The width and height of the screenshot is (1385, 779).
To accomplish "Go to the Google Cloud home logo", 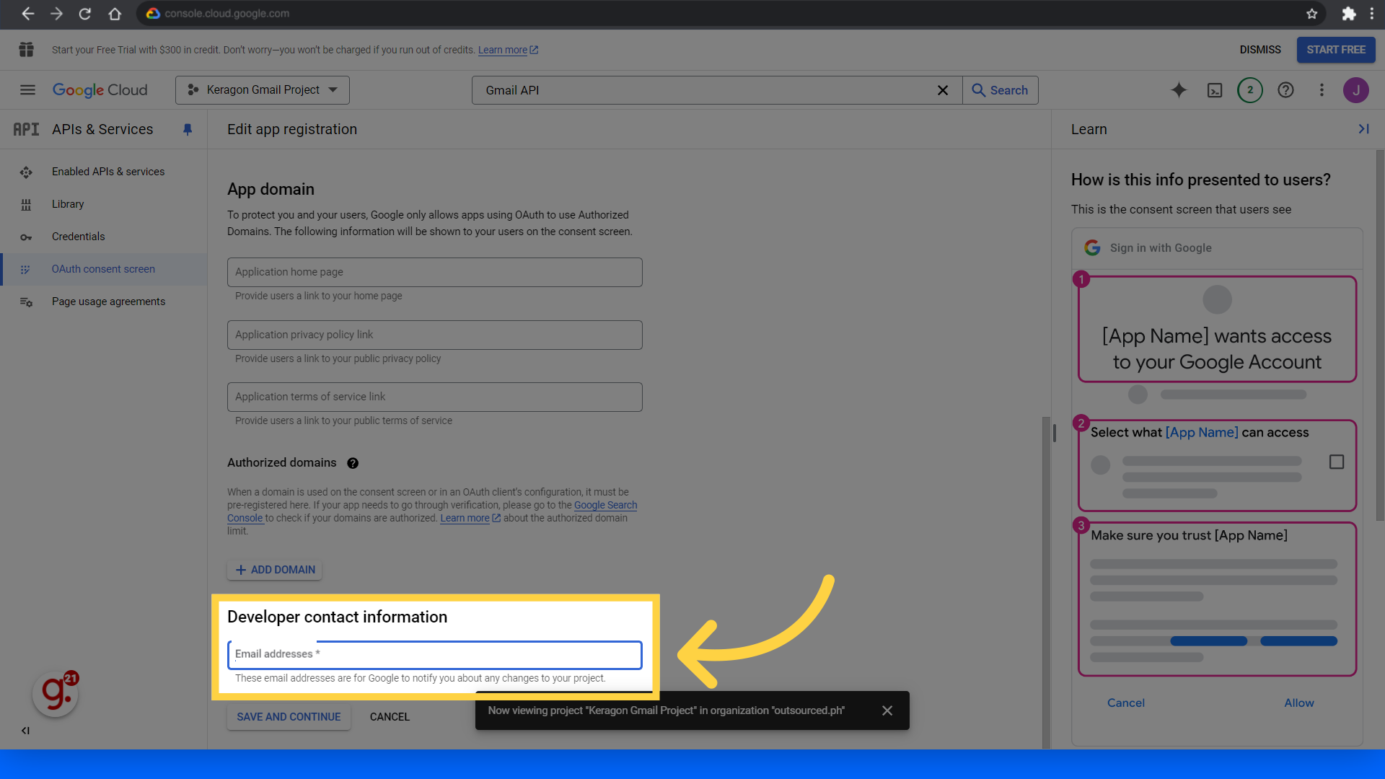I will tap(100, 90).
